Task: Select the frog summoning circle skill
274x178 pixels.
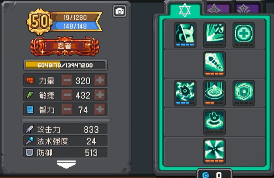Action: [215, 122]
